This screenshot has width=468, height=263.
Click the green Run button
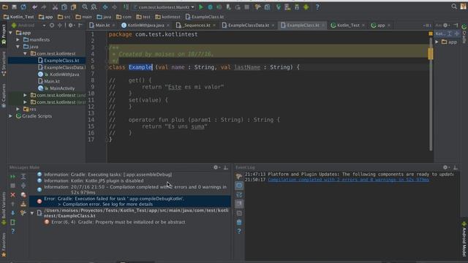[201, 7]
